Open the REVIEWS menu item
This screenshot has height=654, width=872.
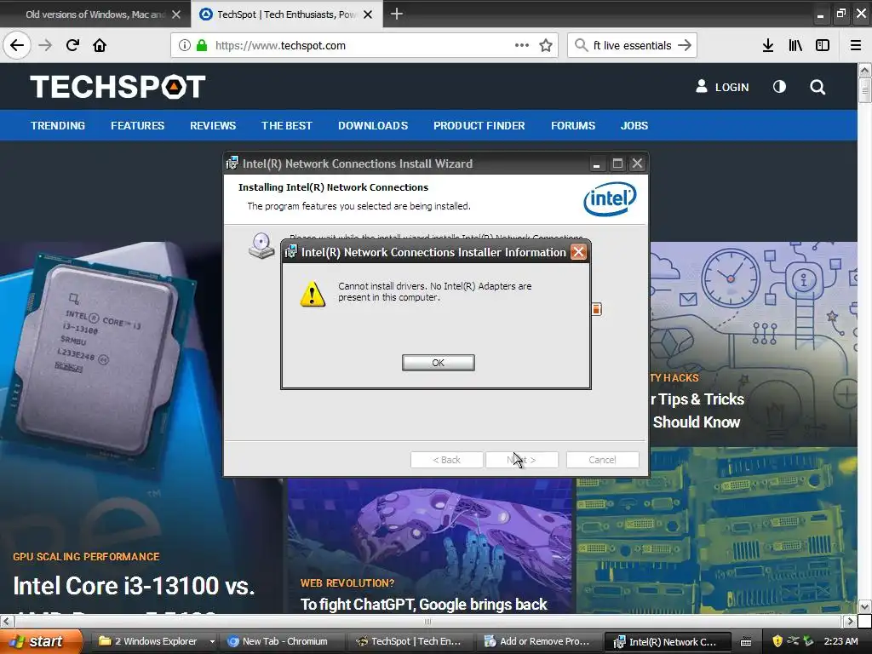click(x=213, y=126)
